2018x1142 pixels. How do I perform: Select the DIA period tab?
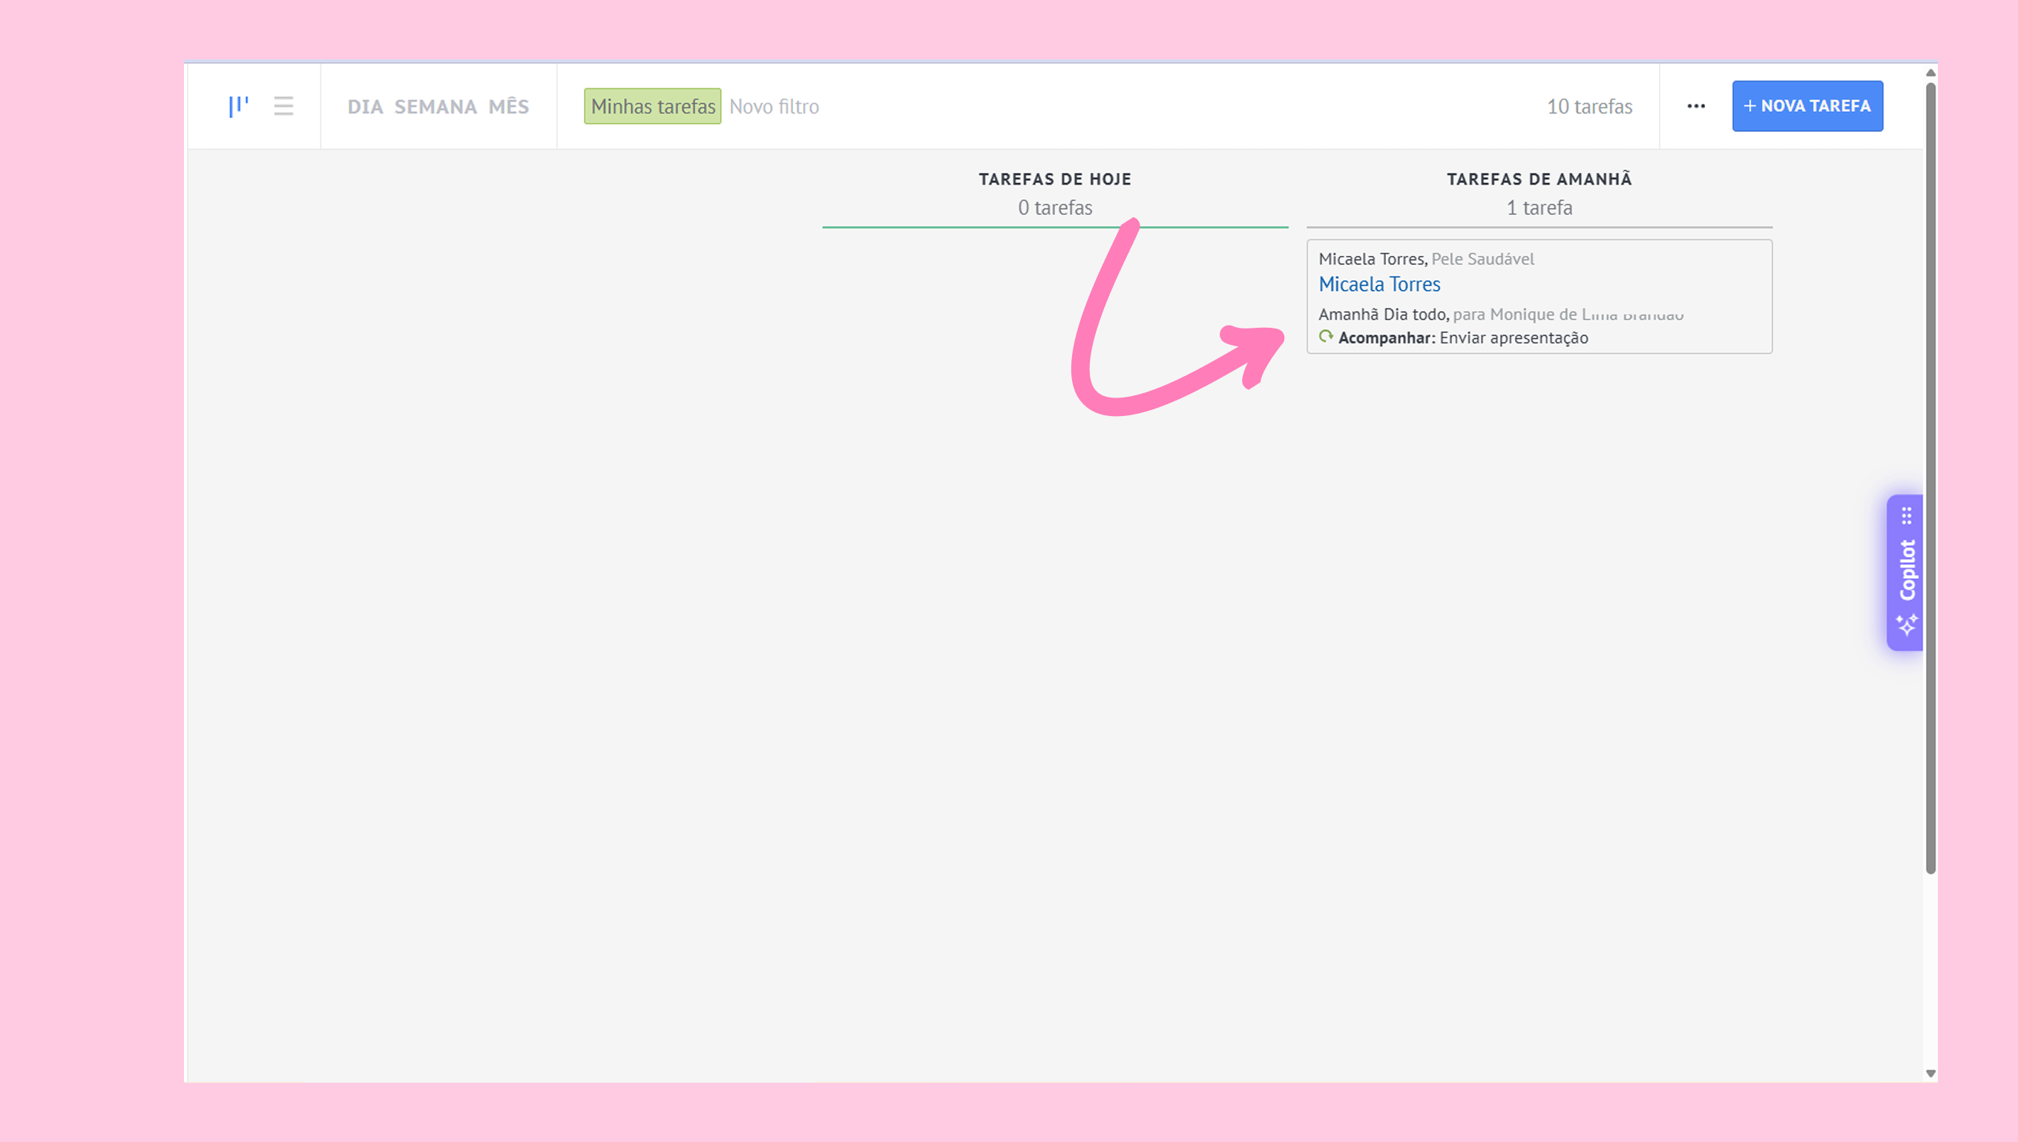[x=365, y=107]
